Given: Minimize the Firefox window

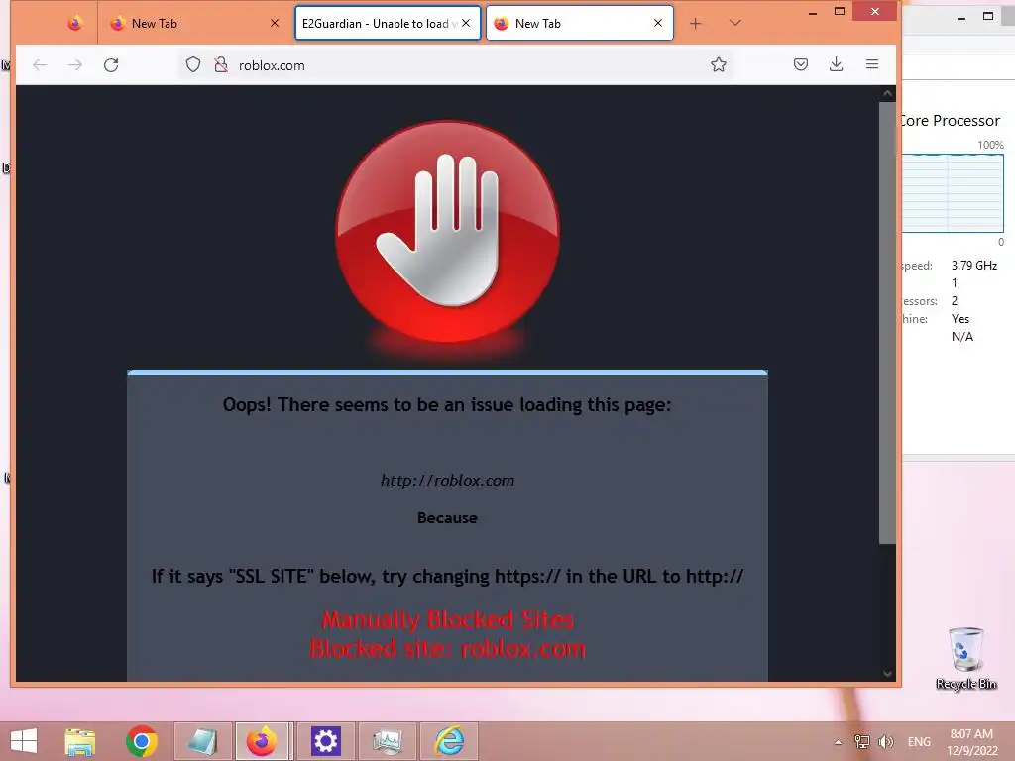Looking at the screenshot, I should pyautogui.click(x=813, y=12).
